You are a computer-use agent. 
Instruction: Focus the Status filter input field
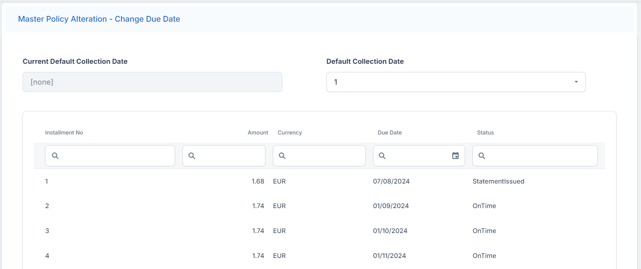pyautogui.click(x=540, y=156)
